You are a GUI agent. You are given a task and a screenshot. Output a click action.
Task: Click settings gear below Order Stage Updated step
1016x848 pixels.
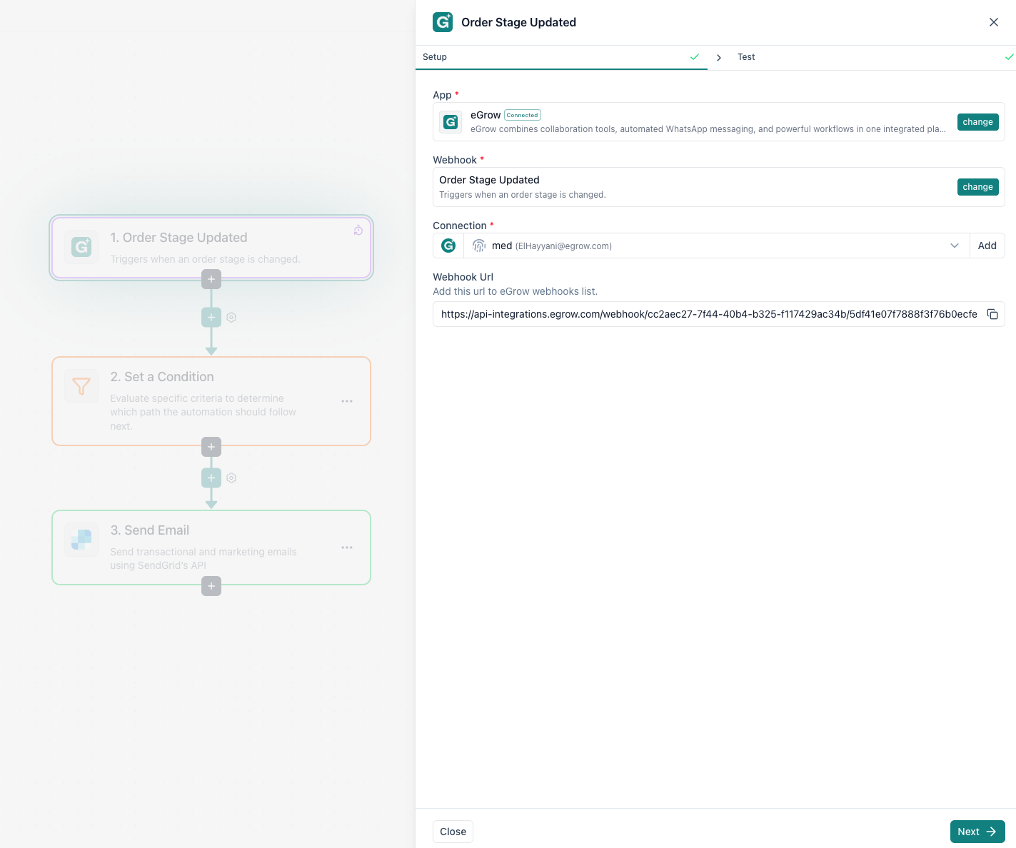(x=231, y=318)
